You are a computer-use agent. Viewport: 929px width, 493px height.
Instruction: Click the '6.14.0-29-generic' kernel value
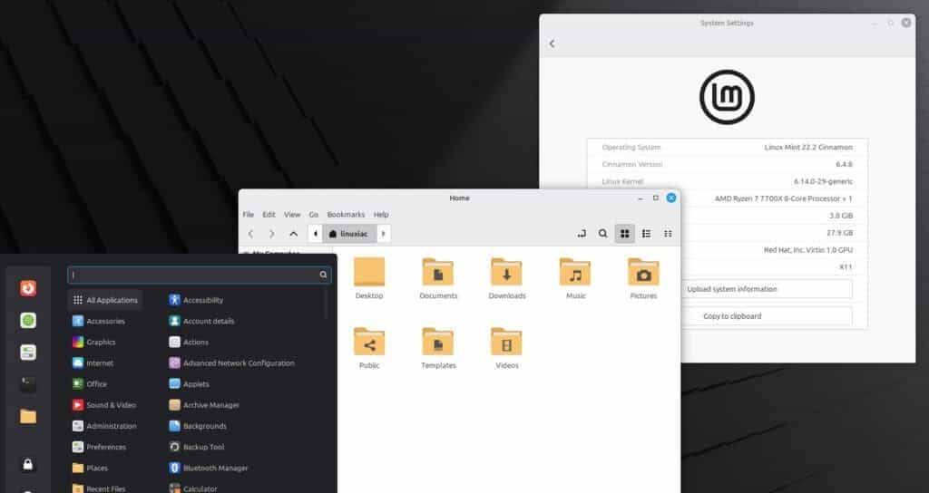pyautogui.click(x=823, y=181)
